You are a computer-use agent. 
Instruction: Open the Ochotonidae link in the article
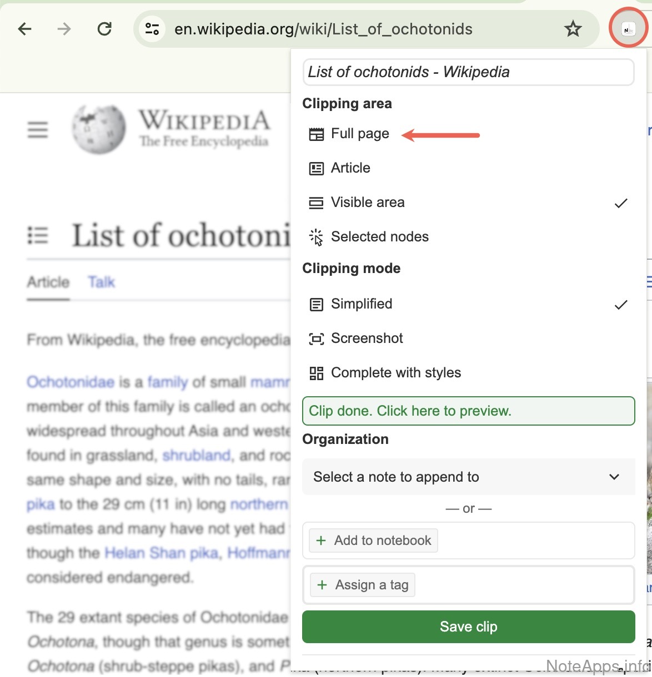tap(70, 382)
